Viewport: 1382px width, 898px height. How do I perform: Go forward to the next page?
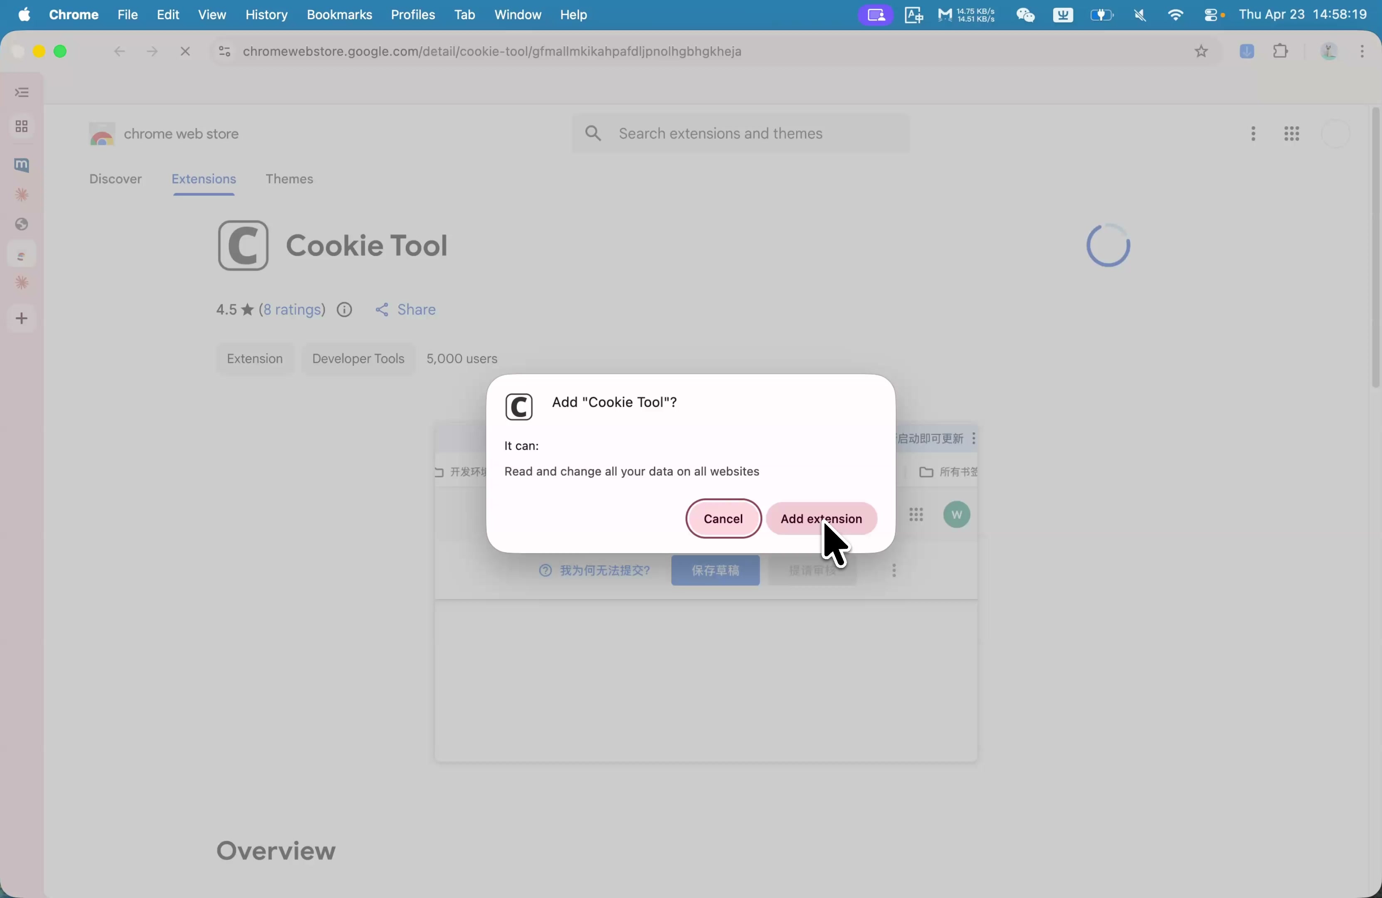tap(152, 52)
